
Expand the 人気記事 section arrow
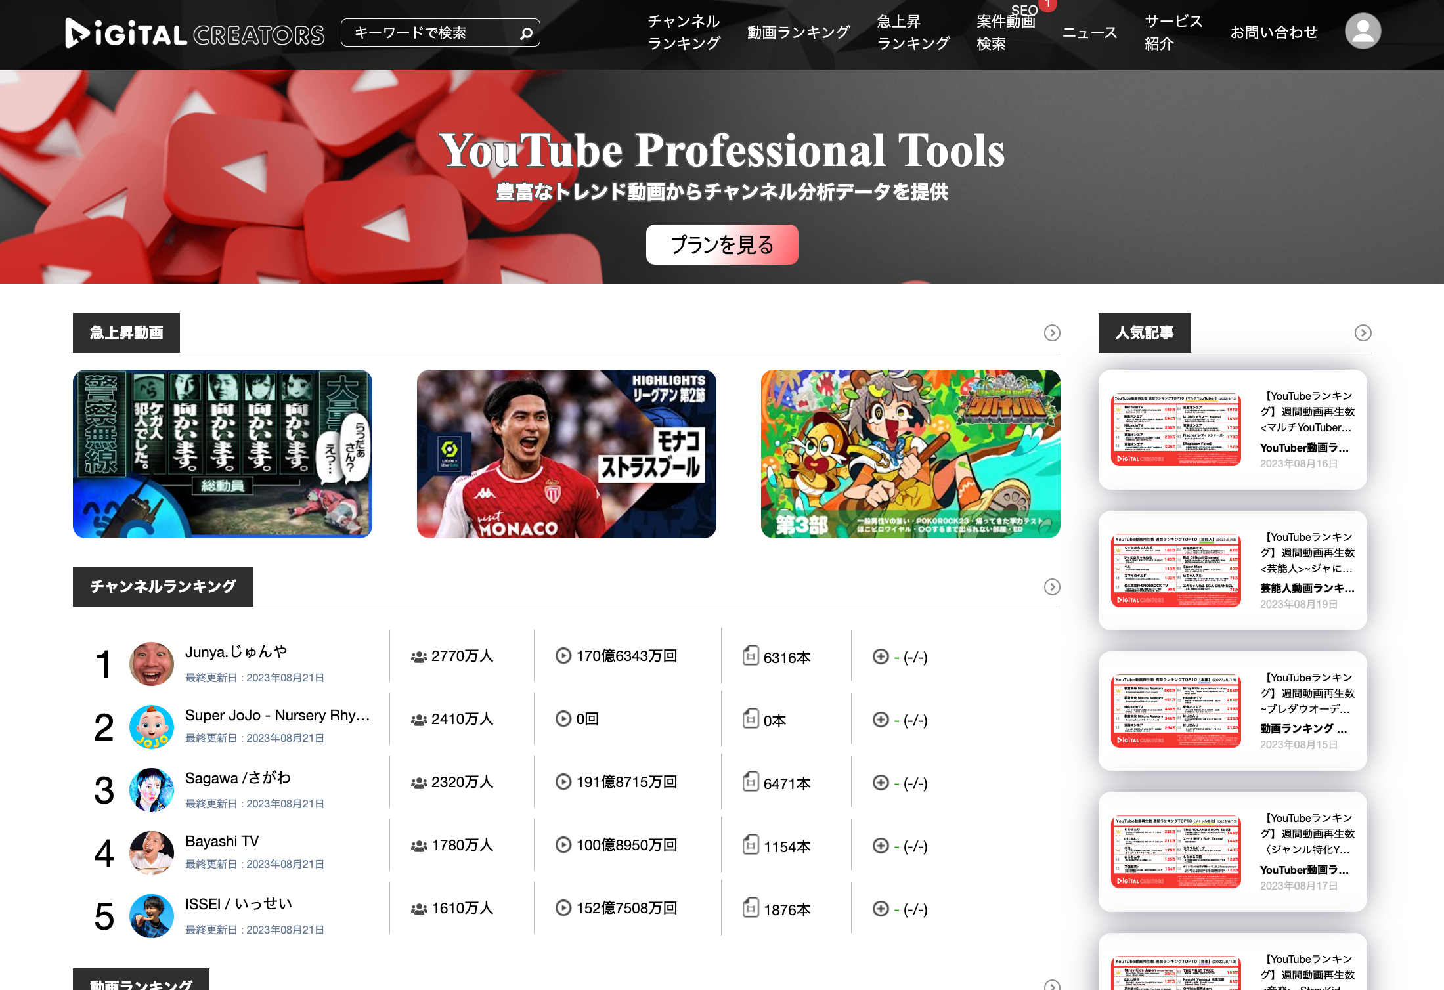(1363, 333)
